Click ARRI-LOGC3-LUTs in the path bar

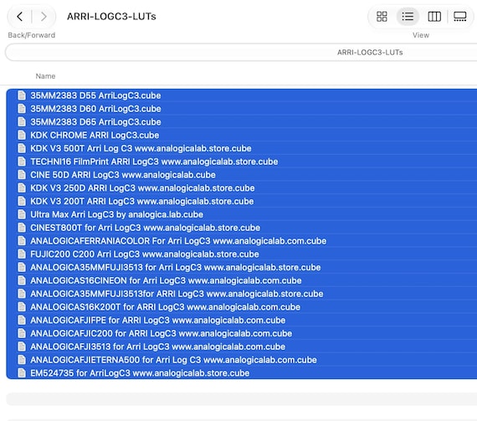[x=370, y=53]
